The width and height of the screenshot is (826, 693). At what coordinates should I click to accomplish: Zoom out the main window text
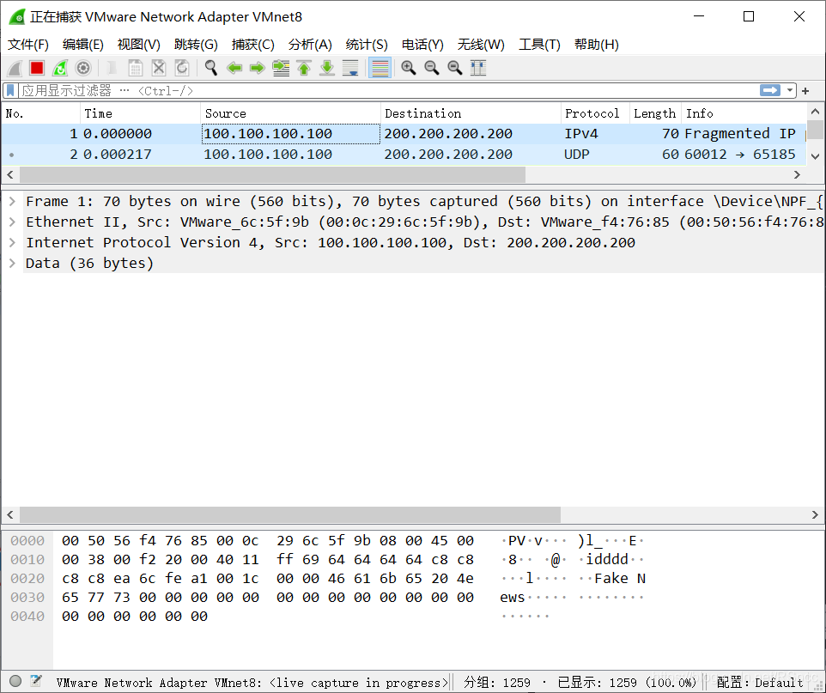click(432, 68)
